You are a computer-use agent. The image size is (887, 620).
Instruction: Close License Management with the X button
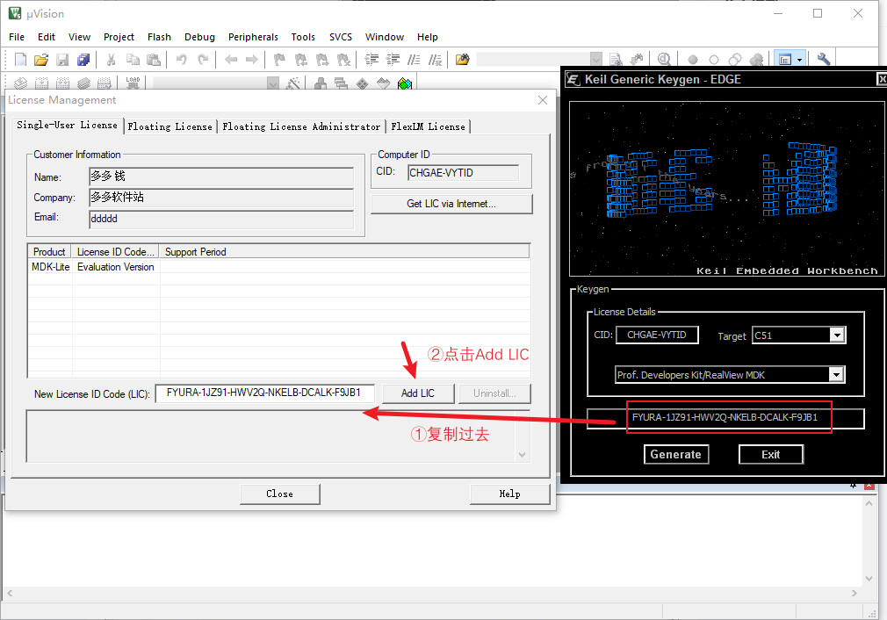[543, 100]
